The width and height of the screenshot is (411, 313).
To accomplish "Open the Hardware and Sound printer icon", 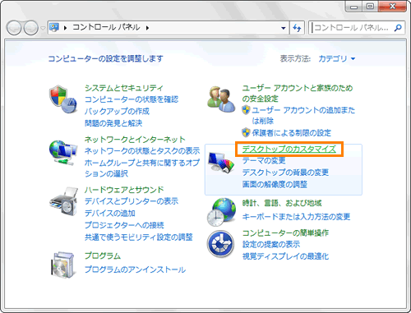I will click(63, 201).
